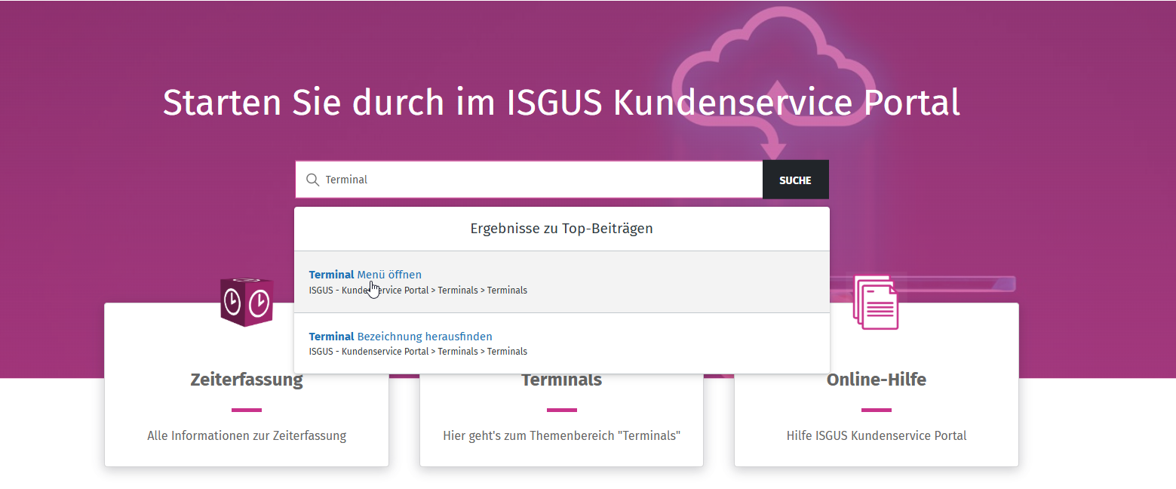Click "Alle Informationen zur Zeiterfassung" text

point(247,435)
